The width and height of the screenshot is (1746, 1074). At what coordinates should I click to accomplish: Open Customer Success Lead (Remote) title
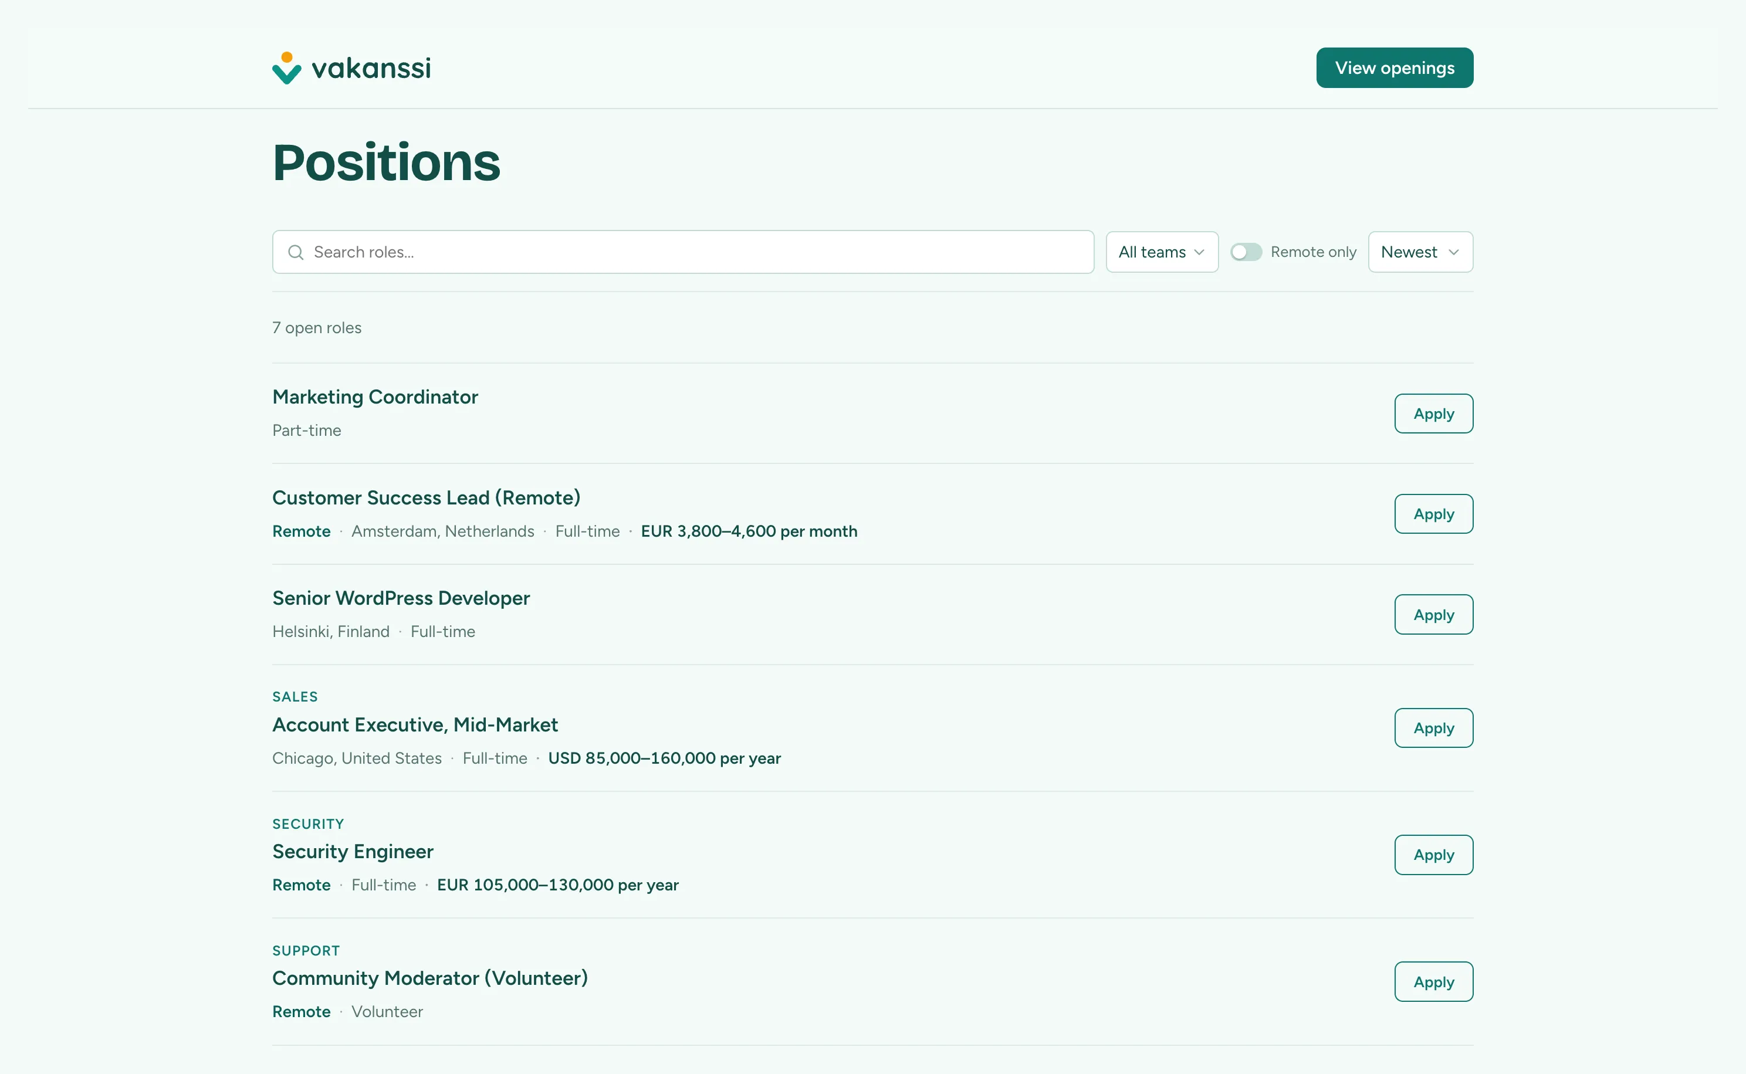coord(426,498)
